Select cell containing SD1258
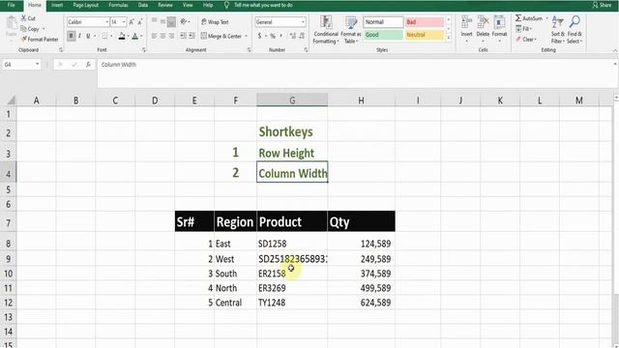 [292, 244]
